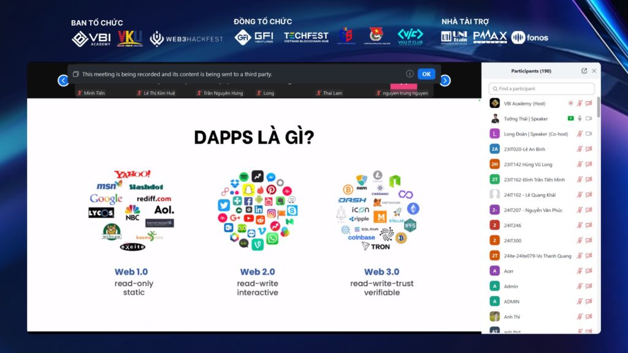Click Long Đoàn Co-host video icon
This screenshot has height=353, width=628.
click(589, 134)
